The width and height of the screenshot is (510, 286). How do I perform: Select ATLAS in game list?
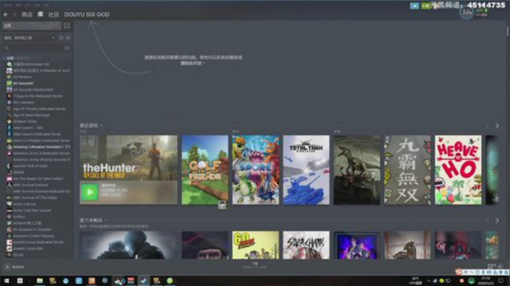point(18,255)
